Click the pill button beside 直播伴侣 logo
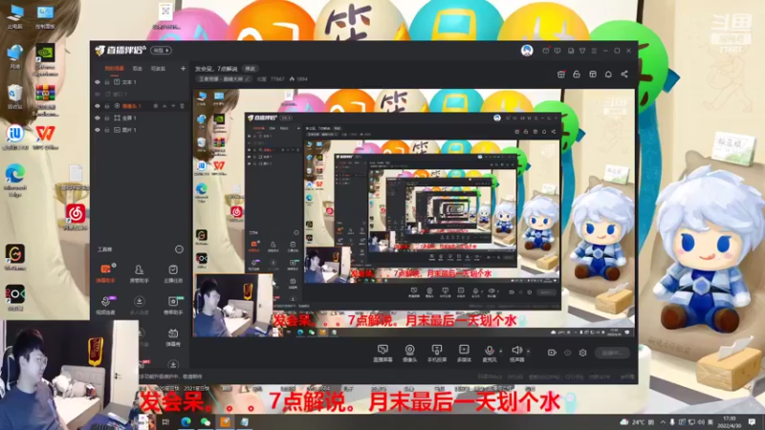Screen dimensions: 765x430 click(x=161, y=51)
